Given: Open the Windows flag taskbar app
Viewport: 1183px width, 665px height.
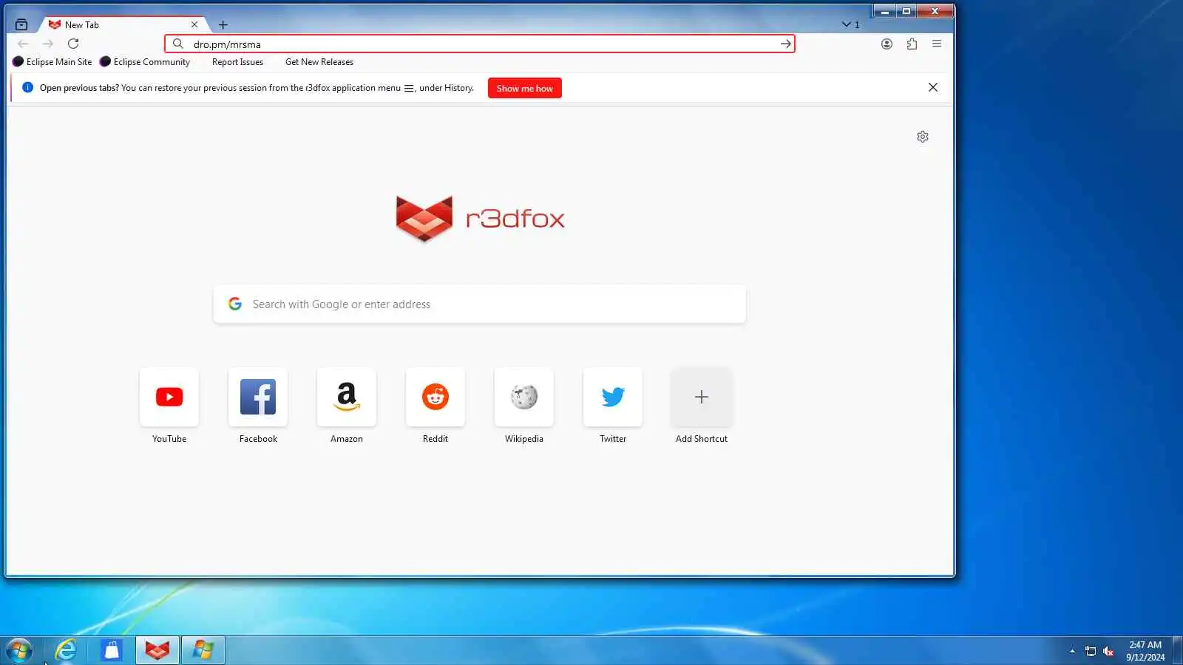Looking at the screenshot, I should 203,650.
